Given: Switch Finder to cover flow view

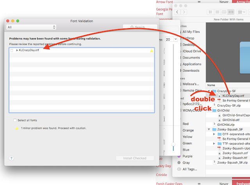Looking at the screenshot, I should click(231, 12).
